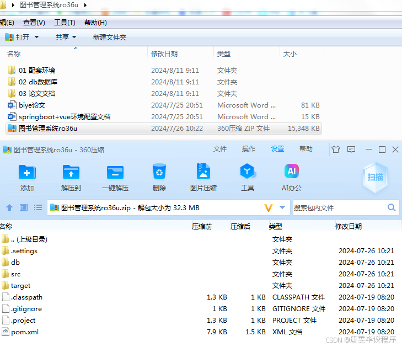Click the 15,348 KB size cell
The height and width of the screenshot is (347, 402).
(304, 128)
